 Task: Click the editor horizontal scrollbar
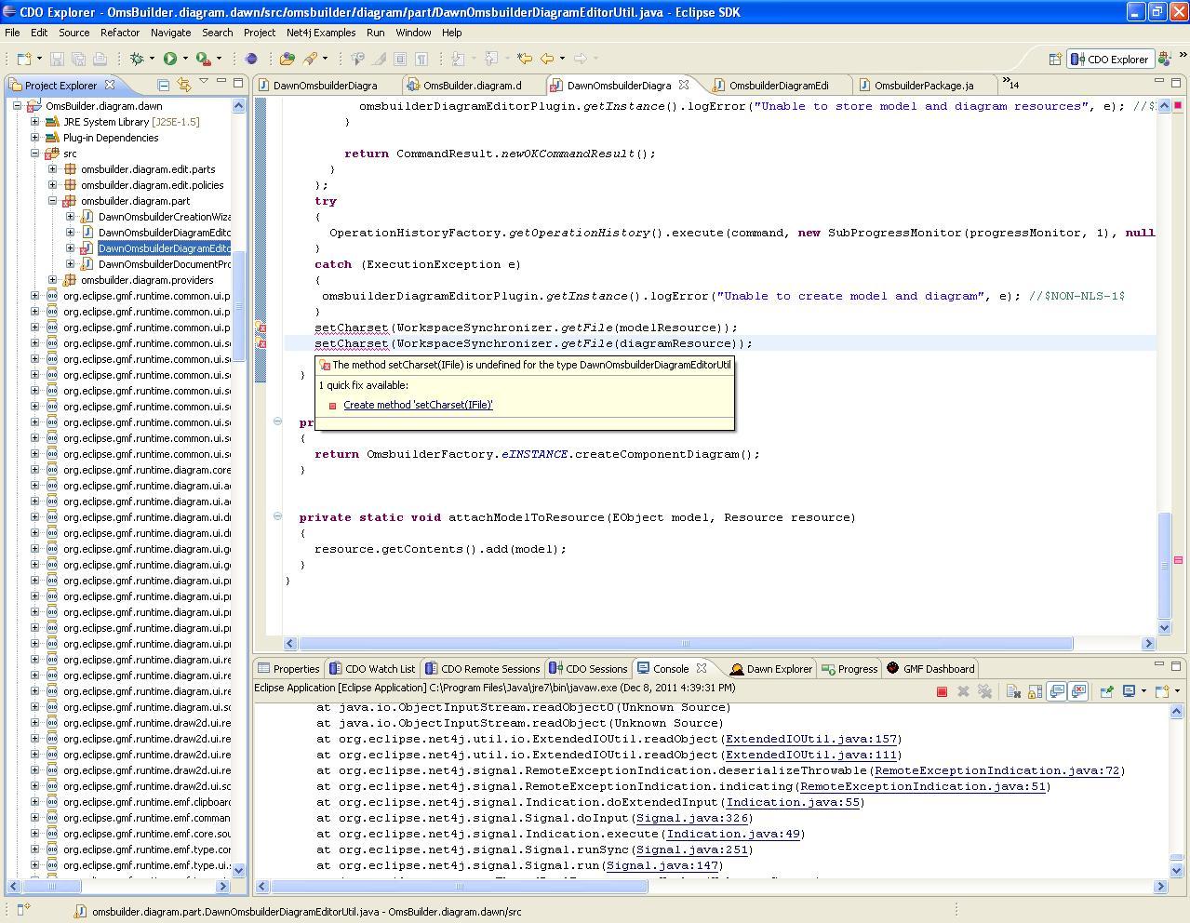(685, 643)
